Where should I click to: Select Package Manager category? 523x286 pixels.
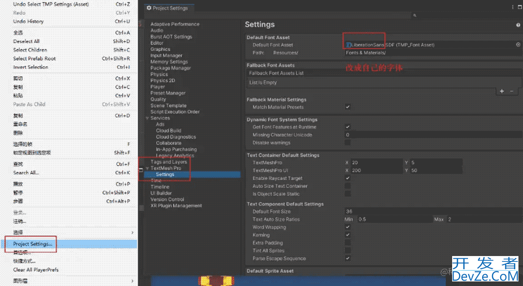170,68
